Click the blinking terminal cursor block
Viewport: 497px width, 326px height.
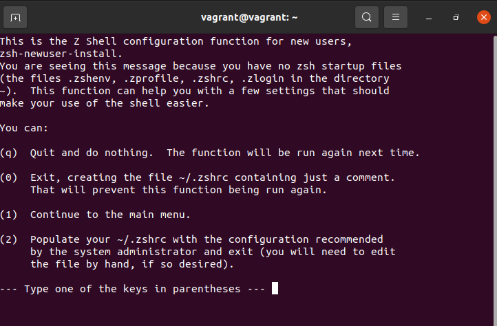coord(275,289)
